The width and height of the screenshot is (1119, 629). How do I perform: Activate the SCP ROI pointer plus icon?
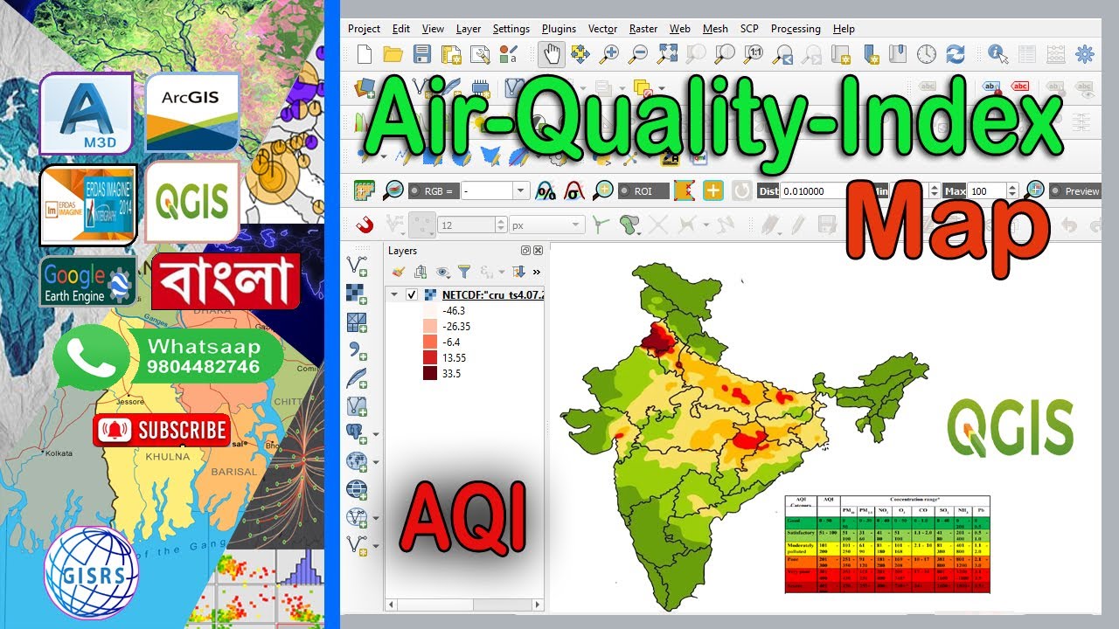(x=713, y=190)
